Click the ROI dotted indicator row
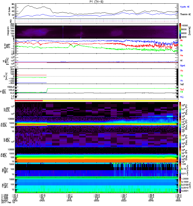 coord(97,21)
